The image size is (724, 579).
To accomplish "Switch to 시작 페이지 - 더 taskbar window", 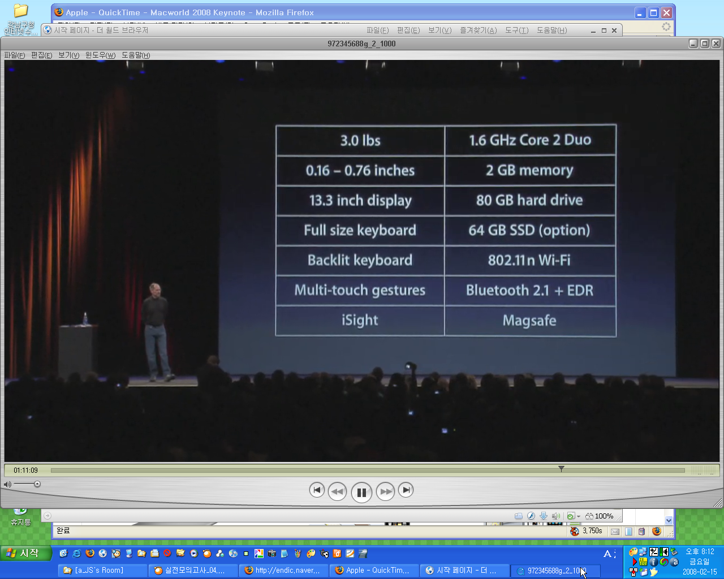I will pyautogui.click(x=464, y=570).
